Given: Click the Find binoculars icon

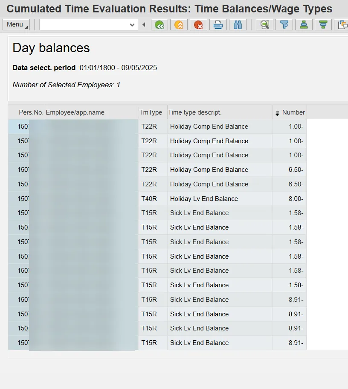Looking at the screenshot, I should click(238, 25).
